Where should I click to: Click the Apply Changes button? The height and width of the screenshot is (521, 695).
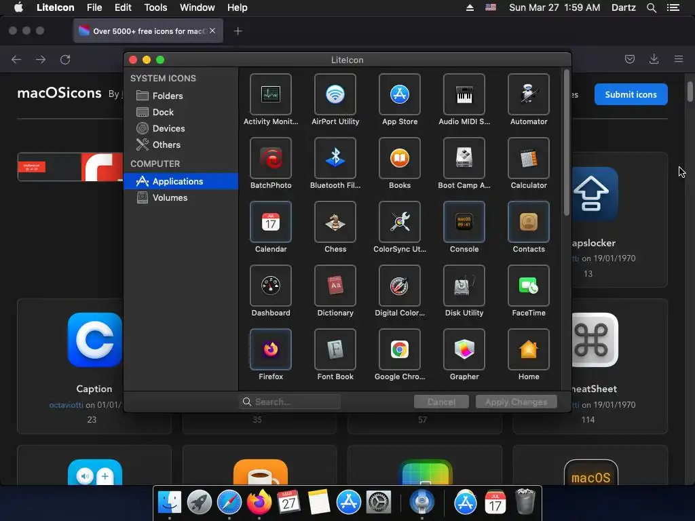coord(516,402)
